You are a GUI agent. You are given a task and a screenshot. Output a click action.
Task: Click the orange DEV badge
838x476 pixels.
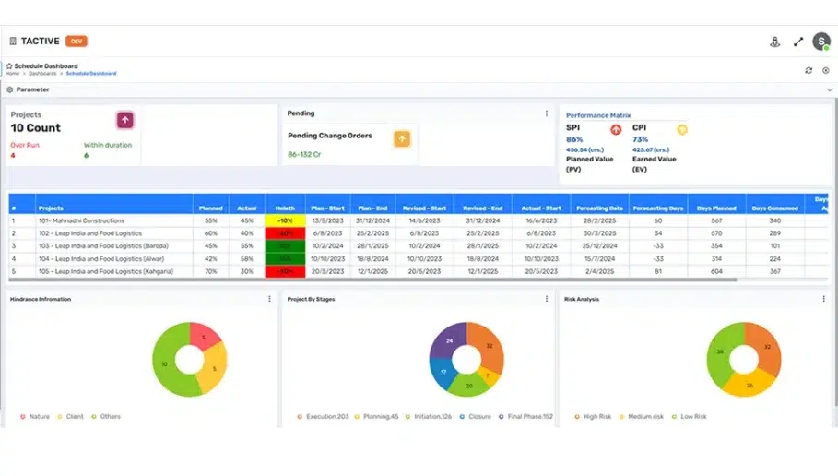pyautogui.click(x=77, y=42)
